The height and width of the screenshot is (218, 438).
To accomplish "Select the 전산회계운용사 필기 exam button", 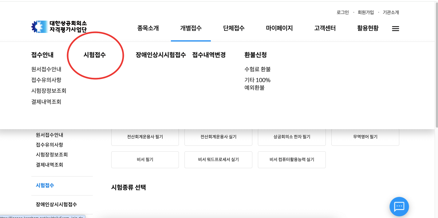I will point(145,137).
